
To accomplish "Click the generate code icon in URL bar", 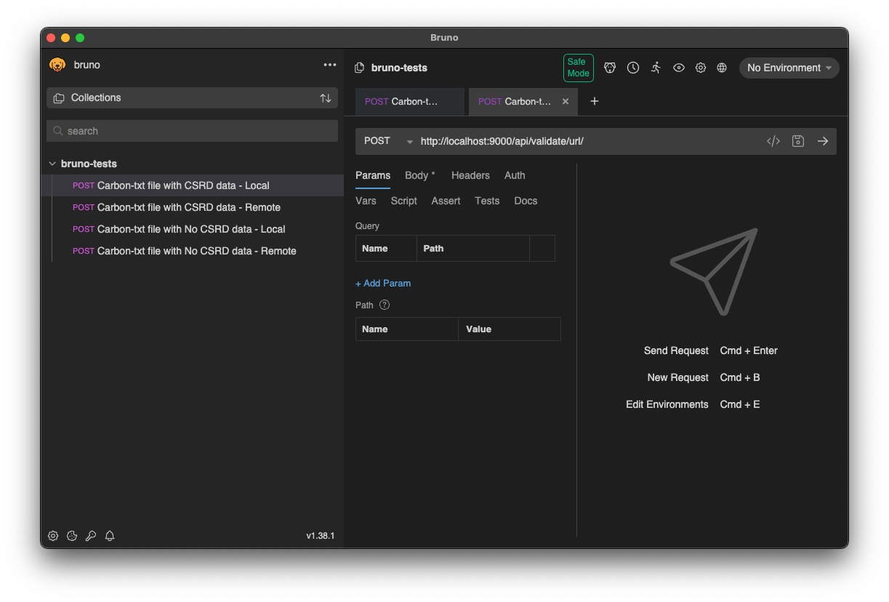I will coord(773,141).
